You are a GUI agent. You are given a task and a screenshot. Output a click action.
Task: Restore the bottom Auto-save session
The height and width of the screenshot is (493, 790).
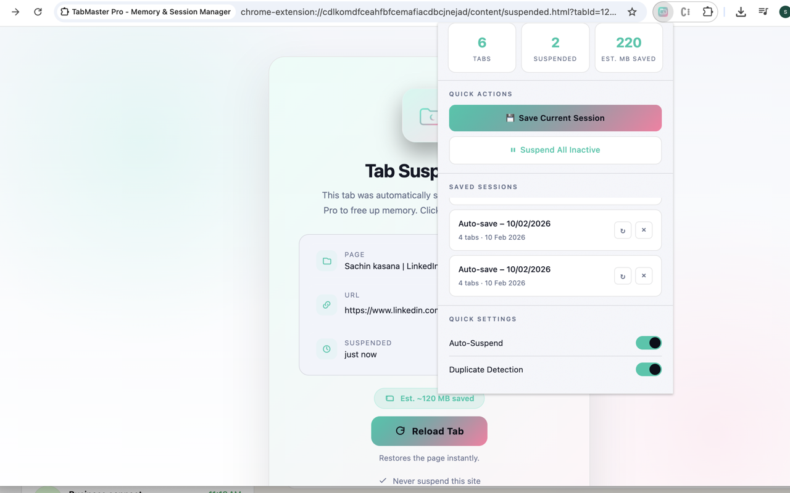click(622, 276)
